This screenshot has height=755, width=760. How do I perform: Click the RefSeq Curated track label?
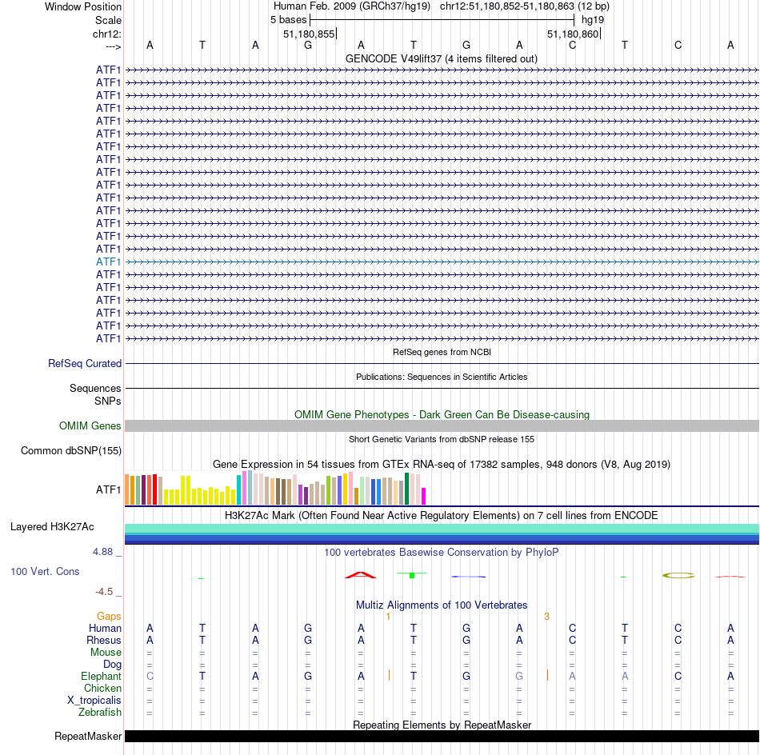85,363
